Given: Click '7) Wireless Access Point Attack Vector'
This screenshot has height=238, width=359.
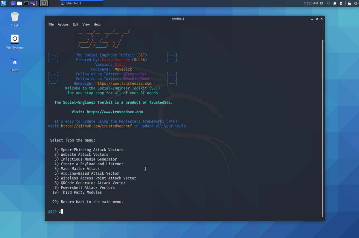Looking at the screenshot, I should click(95, 178).
